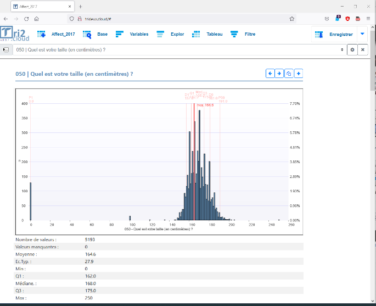Click the add-table icon beside Affect_2017

tap(41, 34)
